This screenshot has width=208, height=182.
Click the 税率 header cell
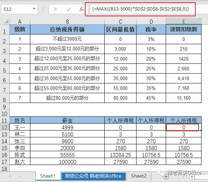(151, 29)
